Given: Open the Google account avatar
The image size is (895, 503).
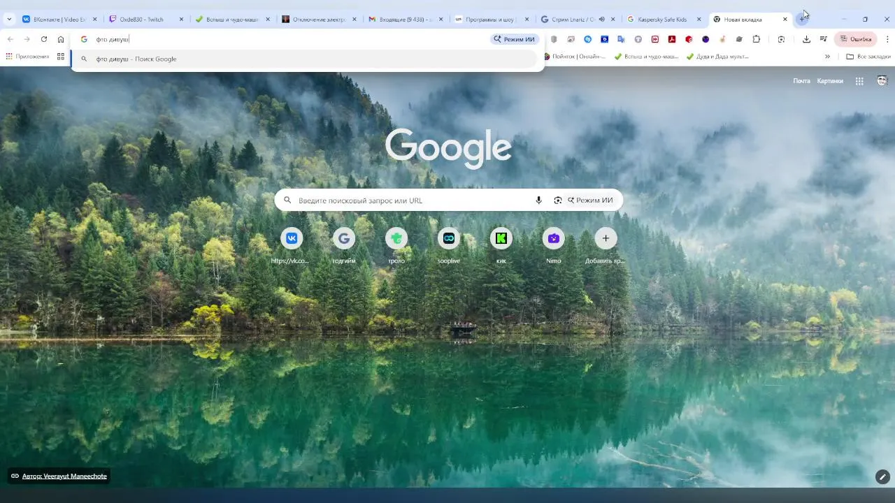Looking at the screenshot, I should coord(882,81).
